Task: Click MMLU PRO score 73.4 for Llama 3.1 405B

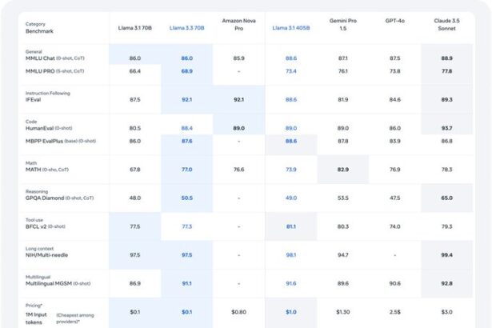Action: 291,71
